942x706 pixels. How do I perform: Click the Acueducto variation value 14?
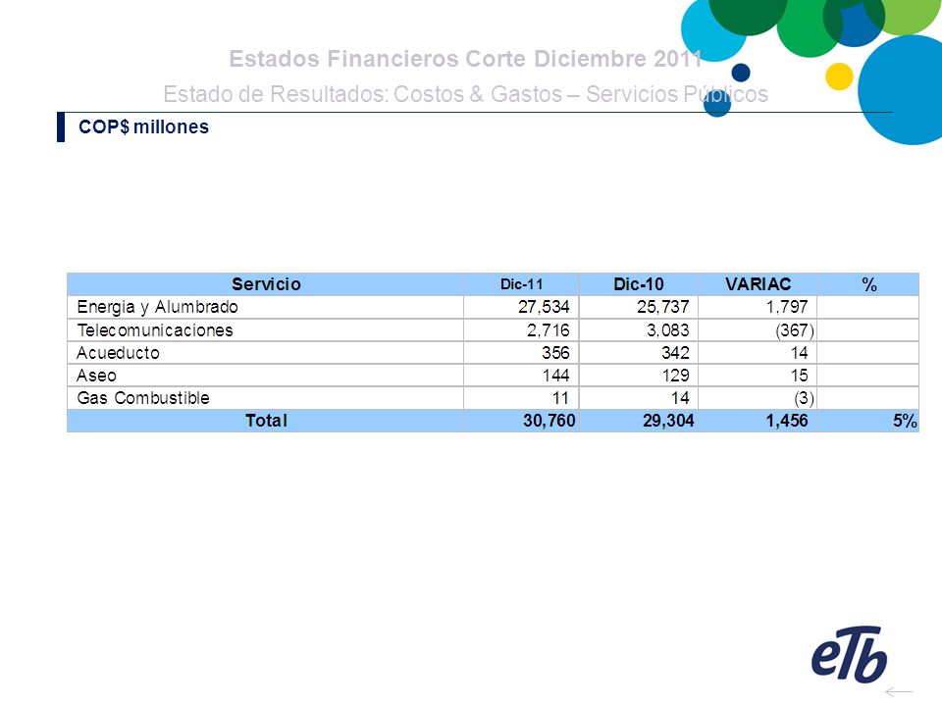[799, 352]
